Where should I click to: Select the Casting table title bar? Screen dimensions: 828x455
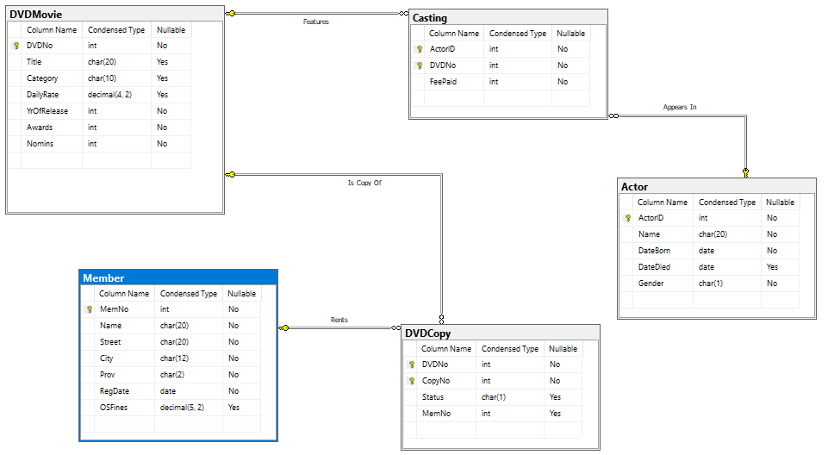(x=508, y=17)
